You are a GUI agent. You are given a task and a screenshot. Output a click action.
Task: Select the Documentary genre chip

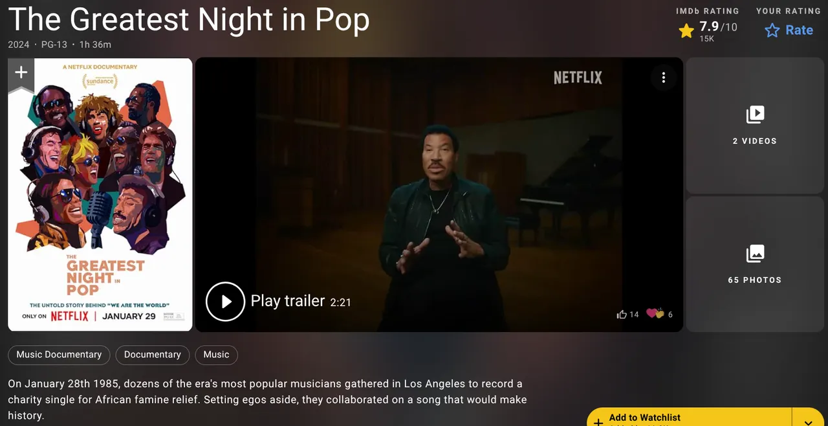click(x=153, y=355)
